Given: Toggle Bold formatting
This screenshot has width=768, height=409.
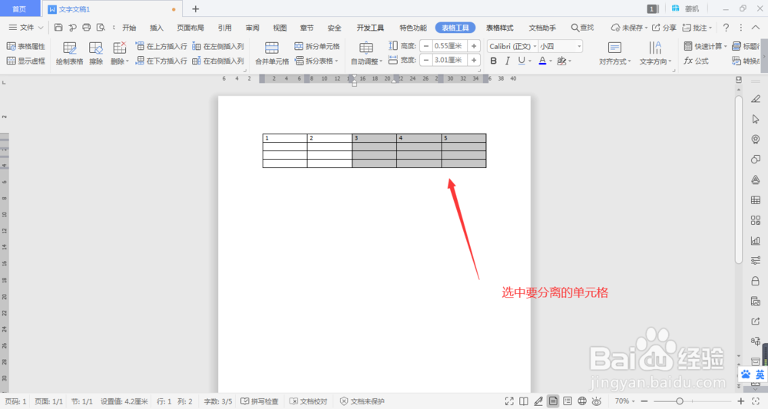Looking at the screenshot, I should [x=493, y=61].
